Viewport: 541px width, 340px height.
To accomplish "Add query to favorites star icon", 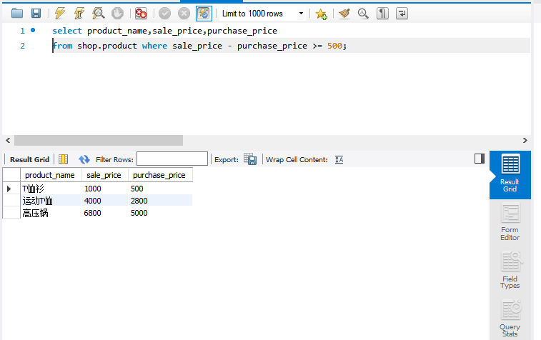I will coord(321,14).
